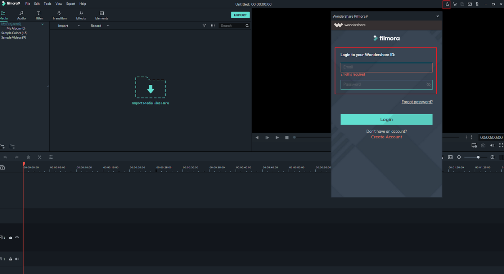504x274 pixels.
Task: Delete the selected media folder icon
Action: click(12, 146)
